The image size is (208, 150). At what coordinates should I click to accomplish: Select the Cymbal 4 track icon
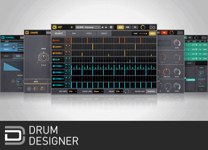point(54,85)
